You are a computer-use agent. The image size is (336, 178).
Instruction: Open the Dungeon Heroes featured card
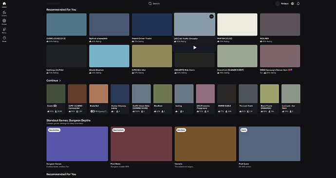coord(77,144)
